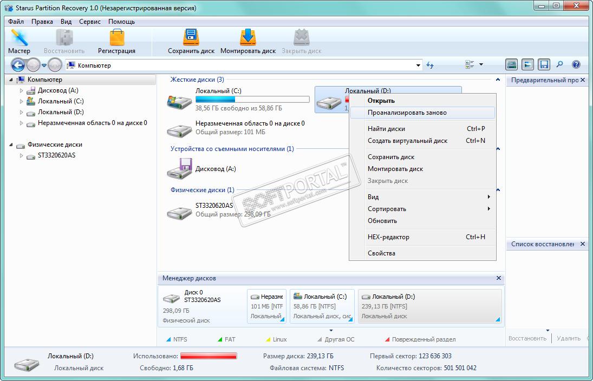Collapse the Компьютер tree node
593x381 pixels.
(11, 80)
